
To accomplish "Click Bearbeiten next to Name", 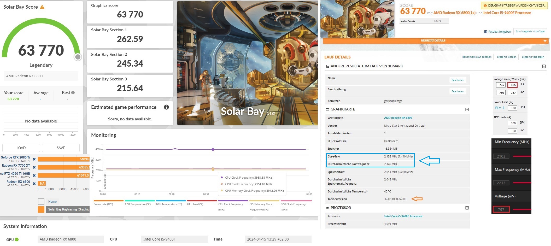I will click(x=458, y=80).
